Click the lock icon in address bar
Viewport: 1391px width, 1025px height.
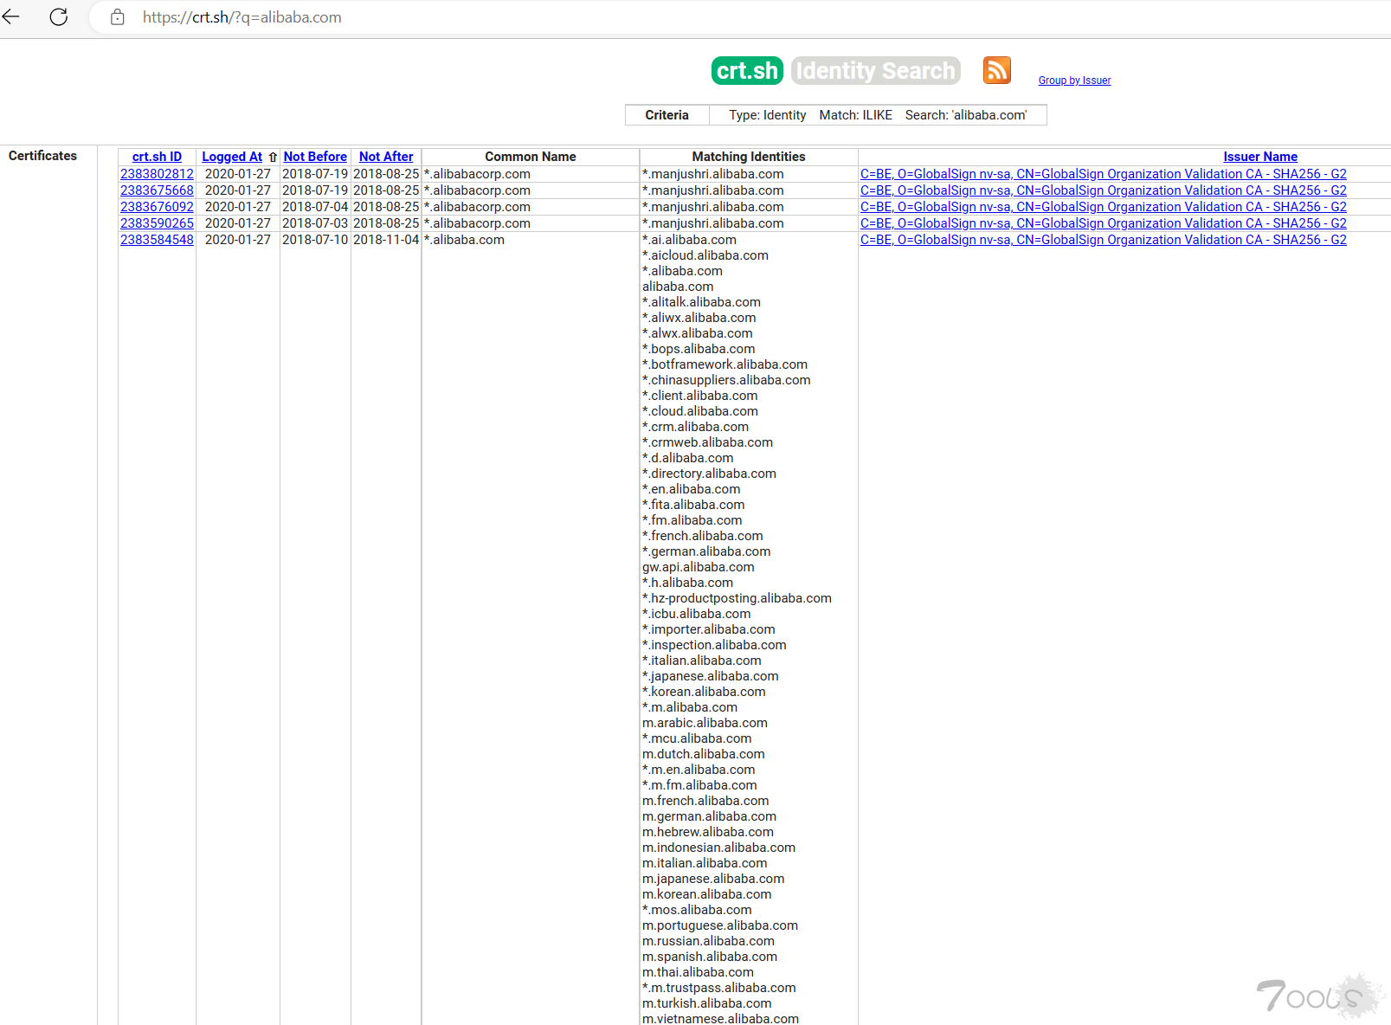click(118, 17)
